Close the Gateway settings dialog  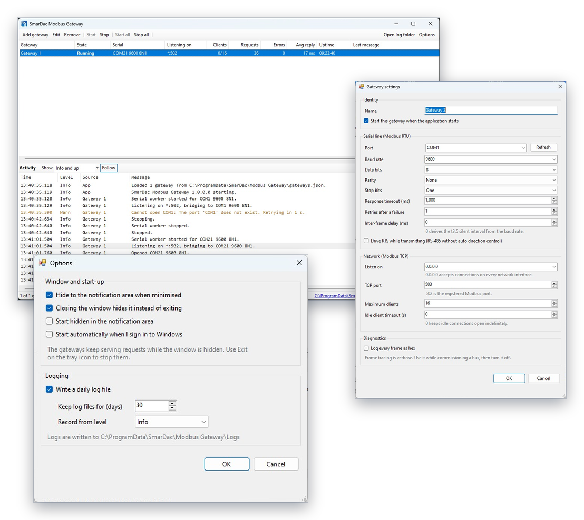coord(560,87)
